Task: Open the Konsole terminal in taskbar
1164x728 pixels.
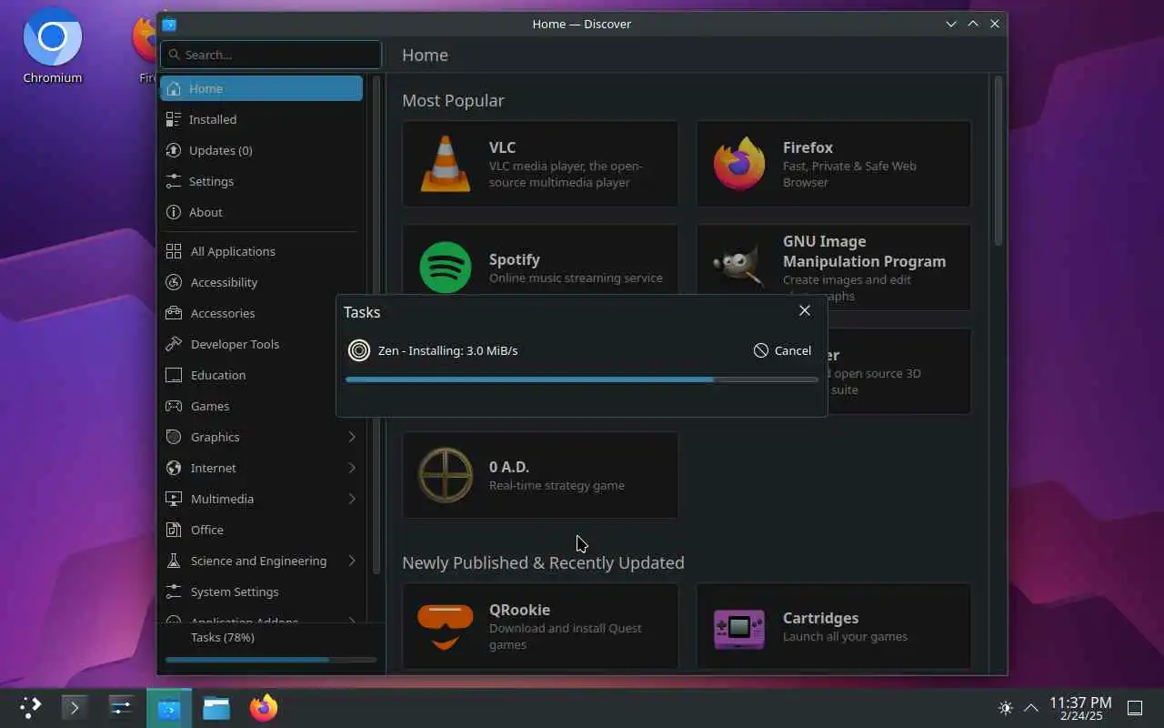Action: click(x=75, y=708)
